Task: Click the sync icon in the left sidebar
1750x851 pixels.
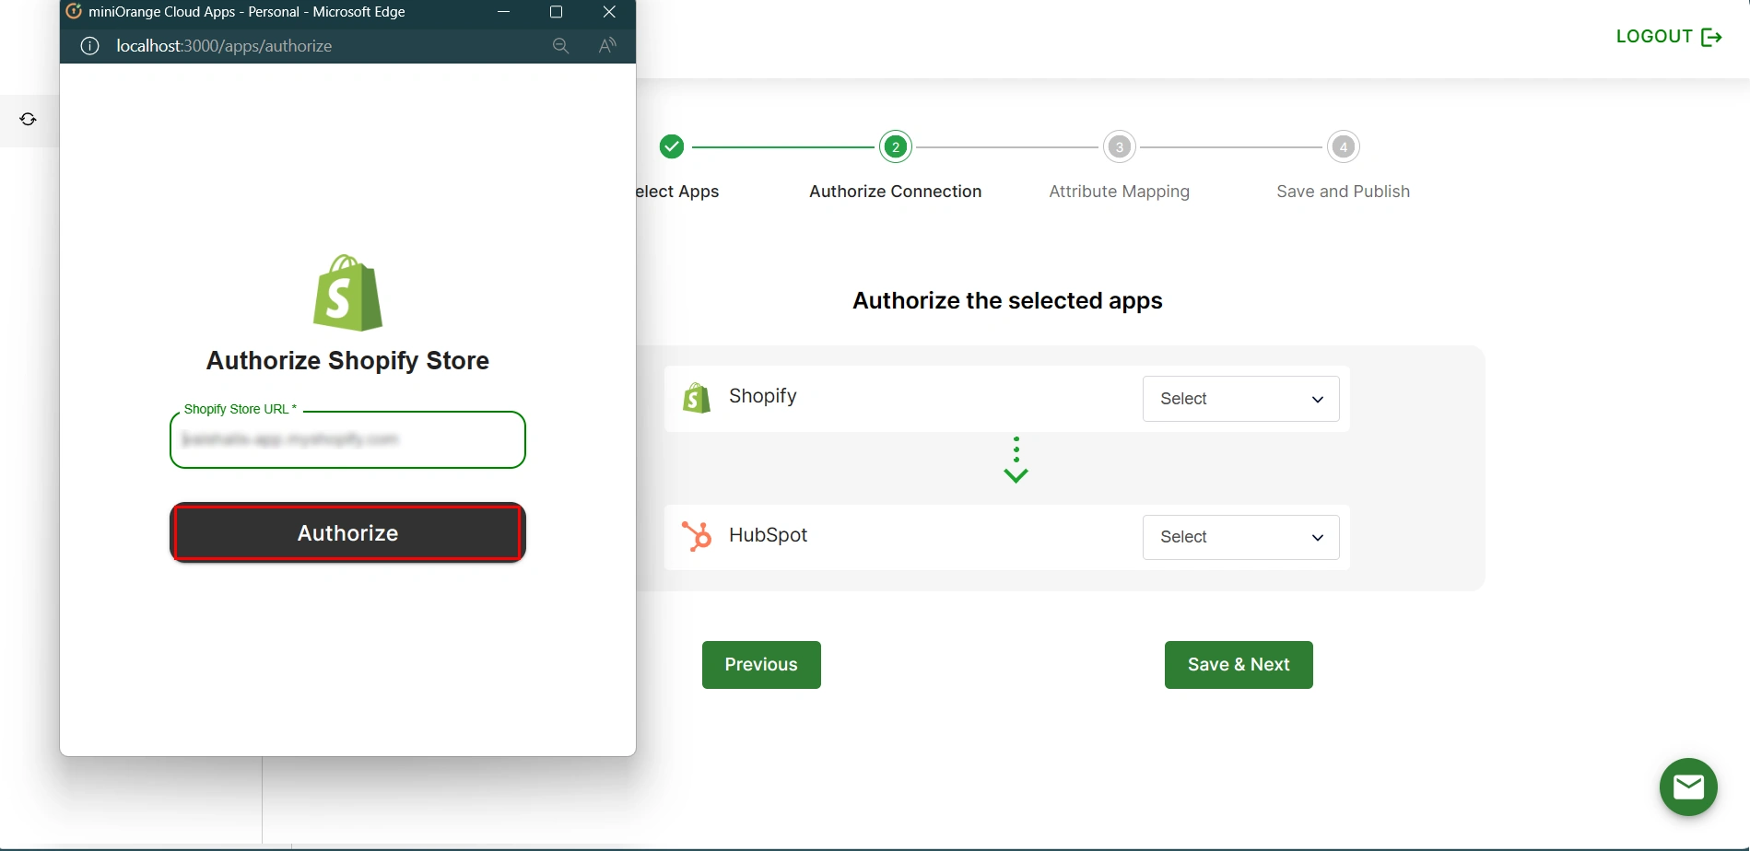Action: (x=28, y=119)
